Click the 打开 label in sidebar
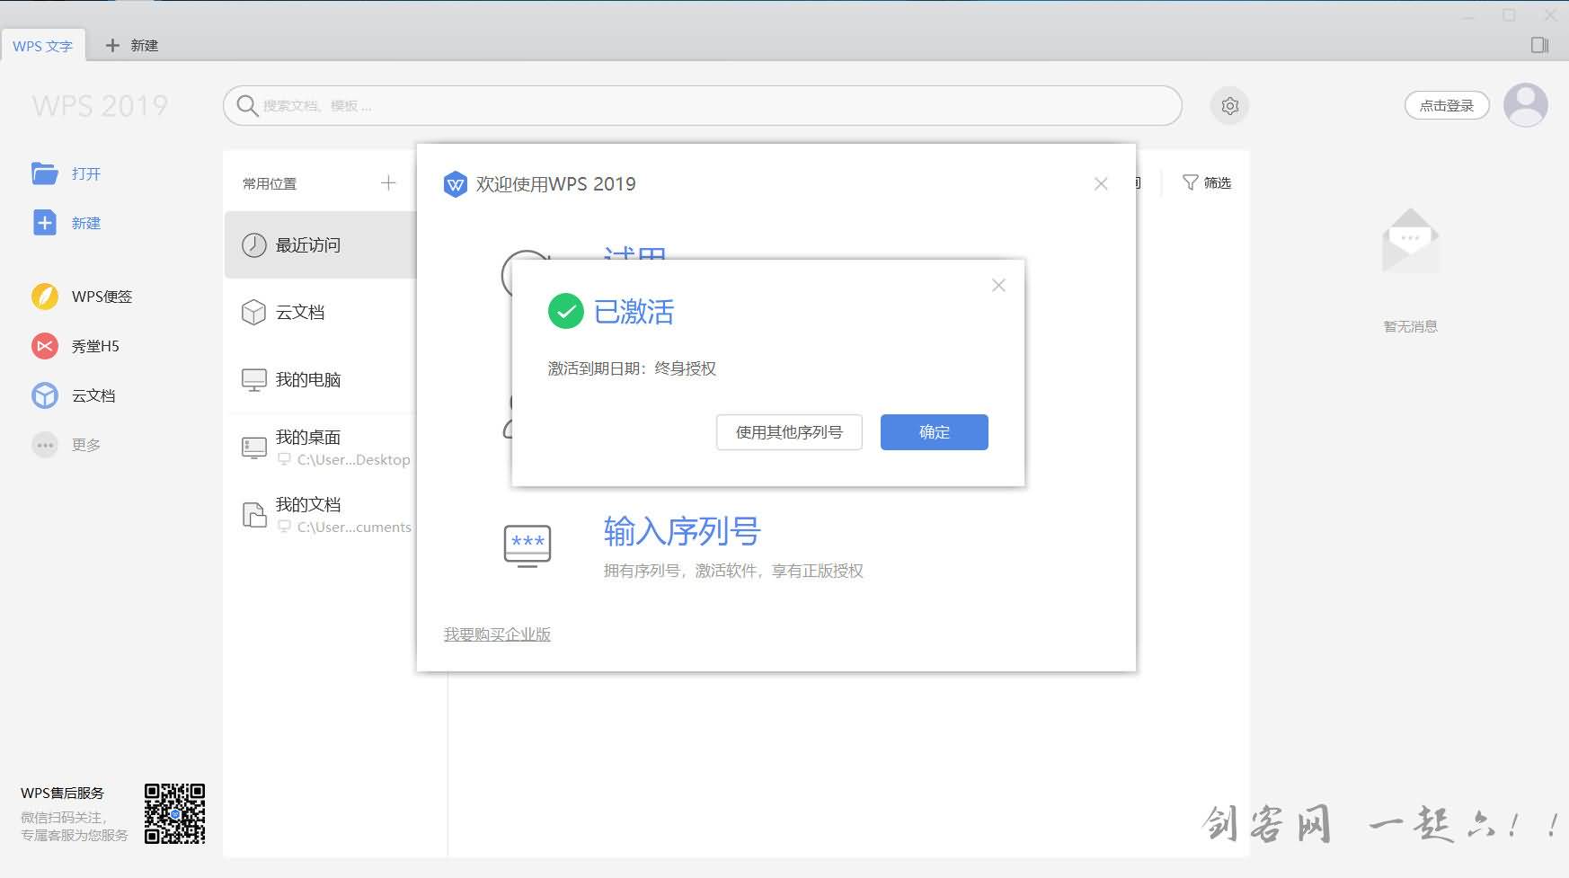The width and height of the screenshot is (1569, 878). point(86,173)
